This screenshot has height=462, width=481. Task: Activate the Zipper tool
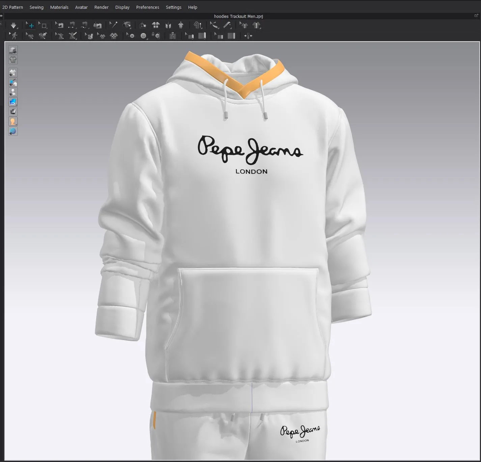[x=173, y=36]
